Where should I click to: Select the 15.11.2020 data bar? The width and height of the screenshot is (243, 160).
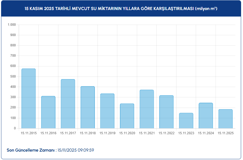(127, 116)
